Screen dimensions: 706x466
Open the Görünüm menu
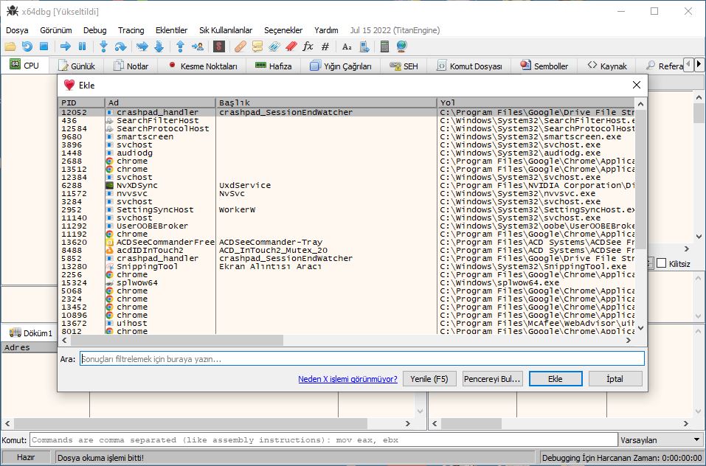coord(56,30)
